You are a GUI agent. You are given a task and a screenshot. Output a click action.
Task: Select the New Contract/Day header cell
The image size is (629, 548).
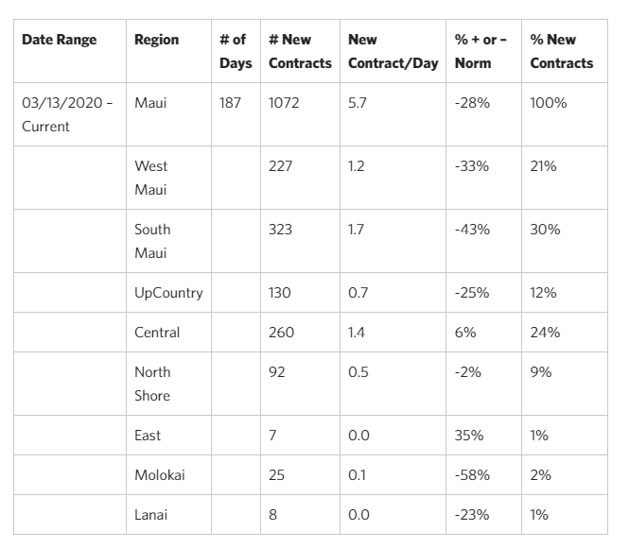(393, 51)
